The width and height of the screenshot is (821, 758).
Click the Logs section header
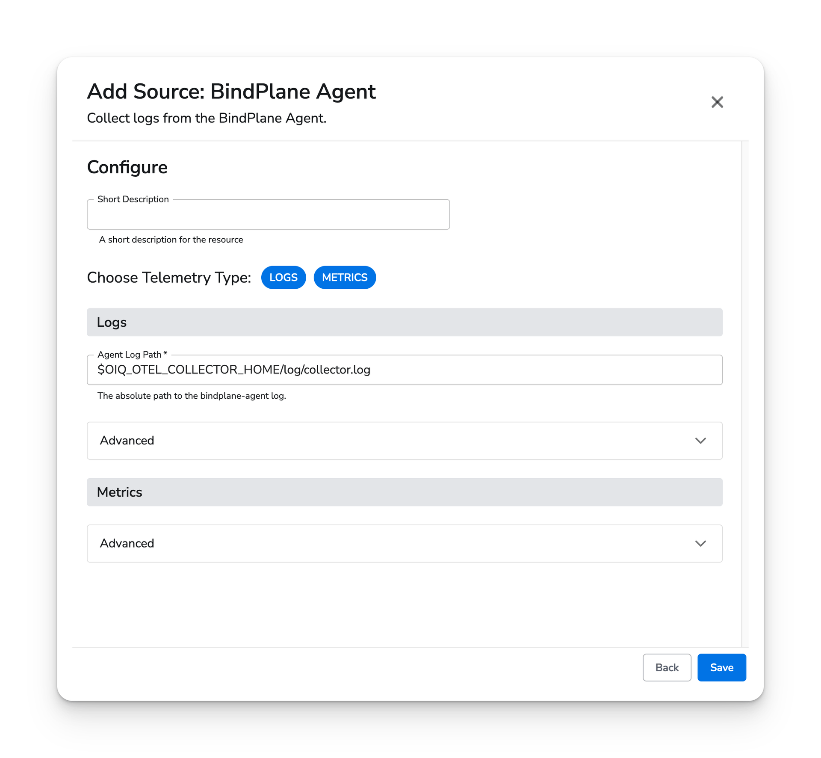pos(405,322)
